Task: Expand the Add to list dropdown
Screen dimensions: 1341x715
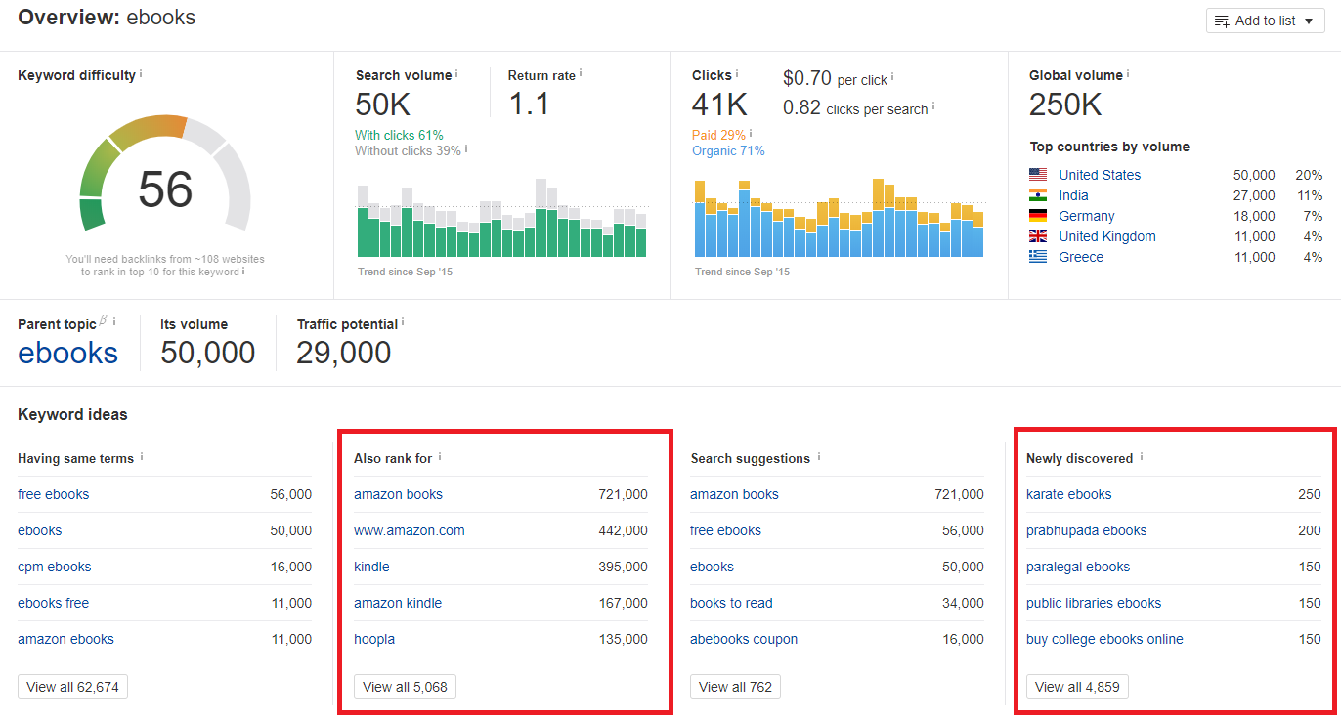Action: click(x=1265, y=21)
